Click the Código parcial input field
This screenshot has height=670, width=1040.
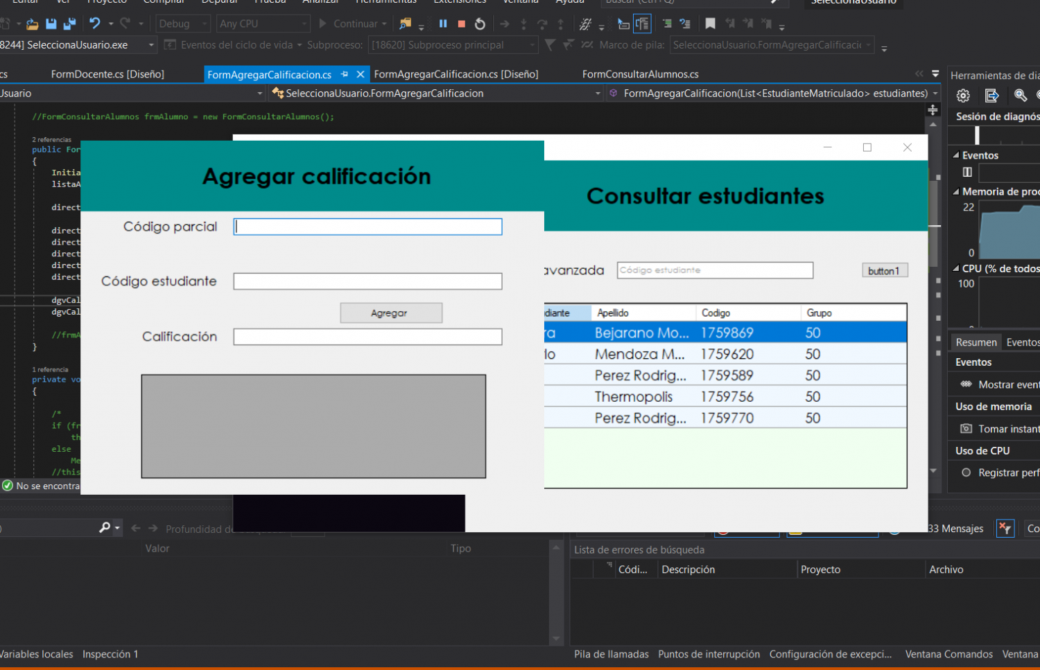tap(367, 227)
